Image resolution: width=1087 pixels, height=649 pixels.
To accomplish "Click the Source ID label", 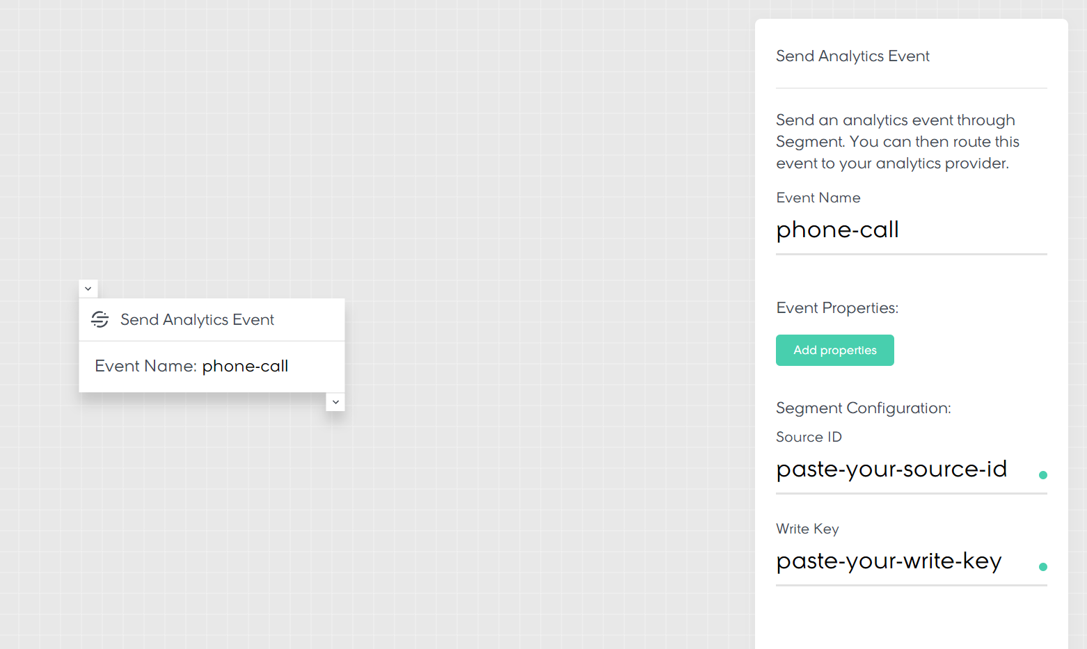I will (x=809, y=438).
